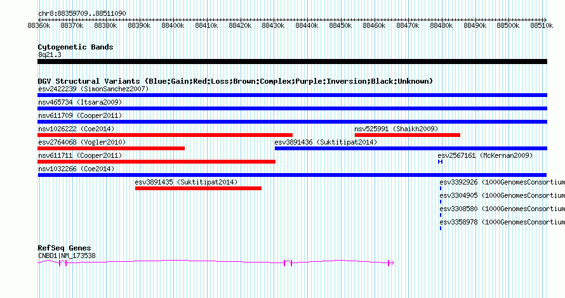Click the esv2567161 (McKernan2009) label
565x298 pixels.
(x=485, y=155)
